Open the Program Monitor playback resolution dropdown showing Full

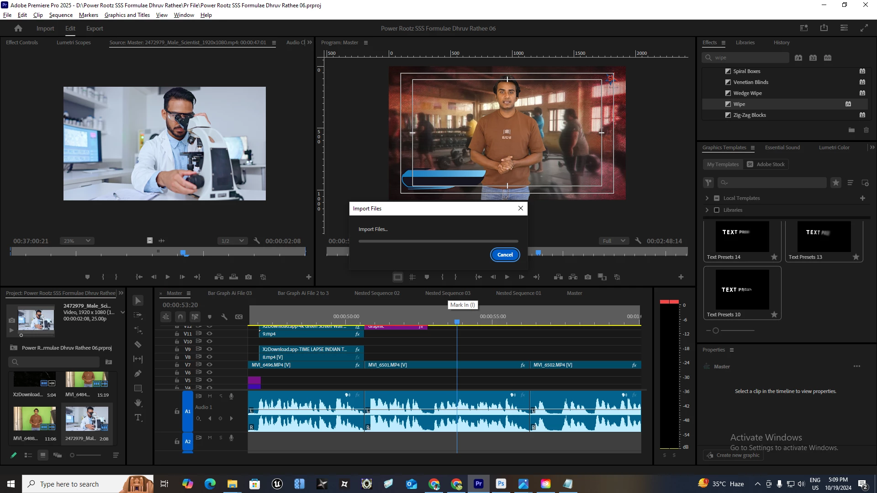(614, 241)
